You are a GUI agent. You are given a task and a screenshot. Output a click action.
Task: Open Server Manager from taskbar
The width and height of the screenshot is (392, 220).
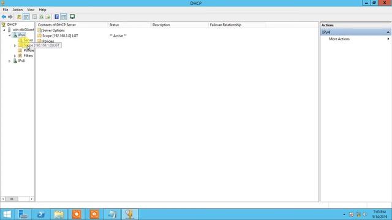(x=23, y=215)
